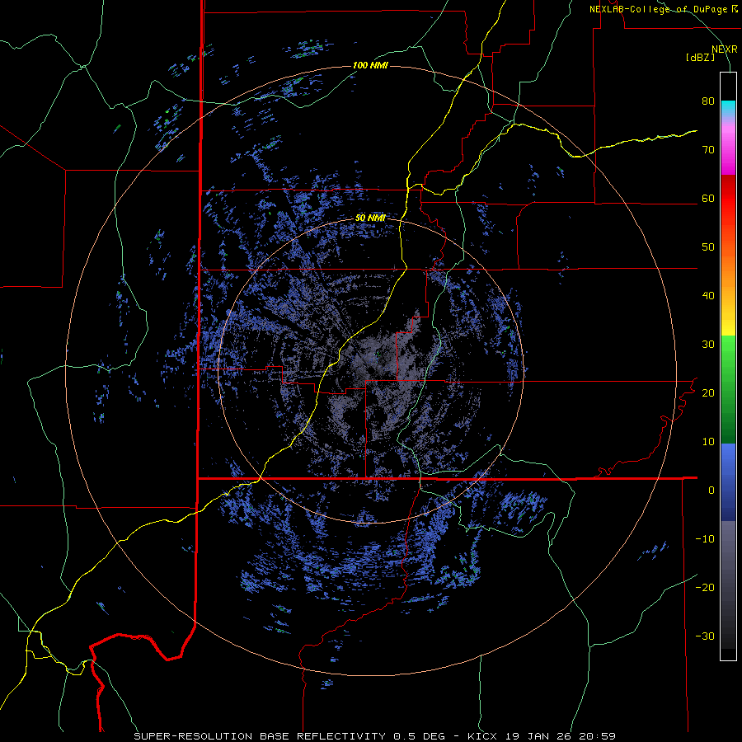Click the "SUPER-RESOLUTION BASE REFLECTIVITY" caption at bottom
Screen dimensions: 742x742
point(260,736)
